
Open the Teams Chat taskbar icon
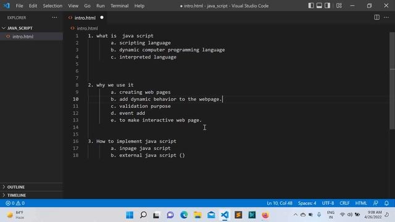click(170, 215)
